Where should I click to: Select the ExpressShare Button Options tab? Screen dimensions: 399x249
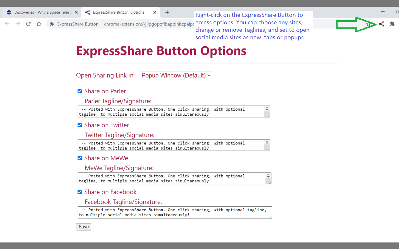[x=115, y=12]
